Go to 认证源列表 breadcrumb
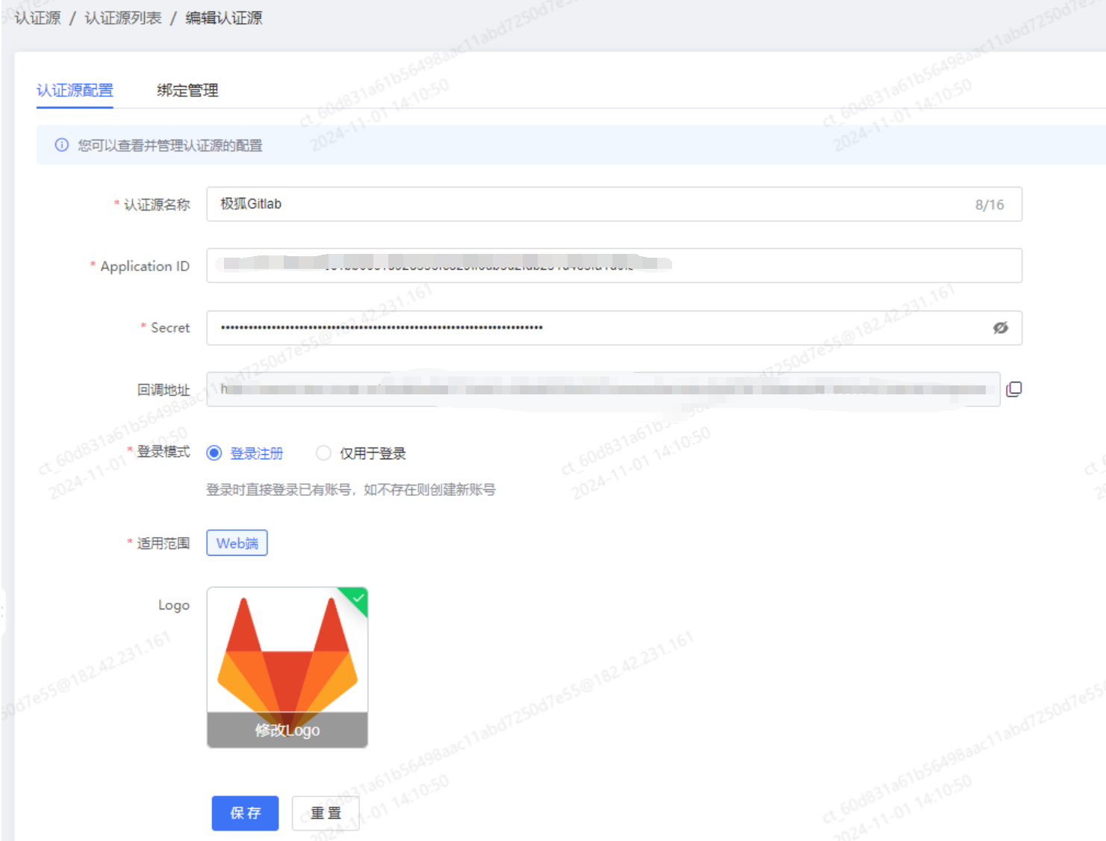The width and height of the screenshot is (1106, 841). [123, 18]
